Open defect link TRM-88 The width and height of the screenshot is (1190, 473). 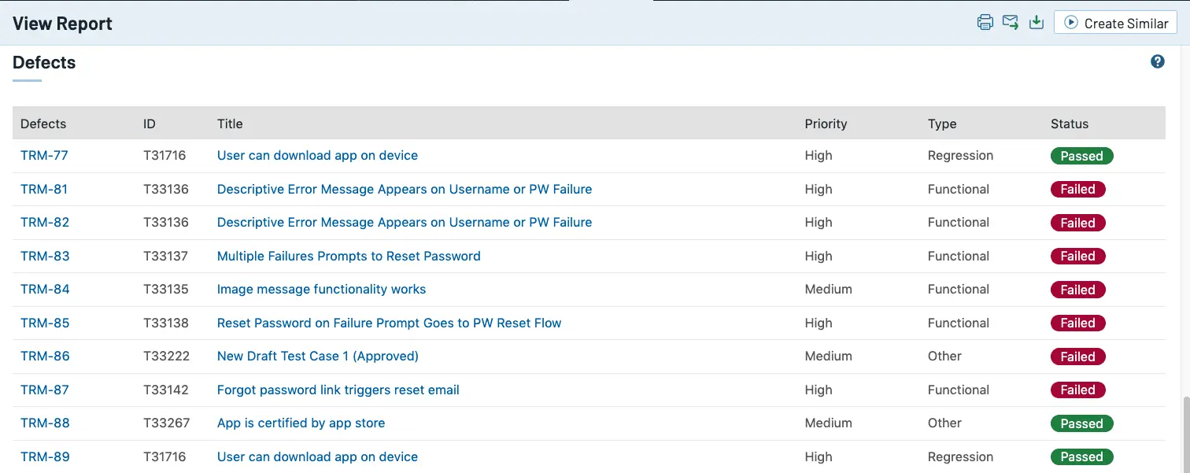45,423
